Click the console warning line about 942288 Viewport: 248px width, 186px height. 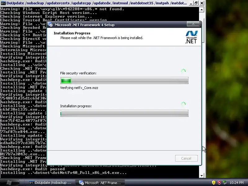coord(62,9)
